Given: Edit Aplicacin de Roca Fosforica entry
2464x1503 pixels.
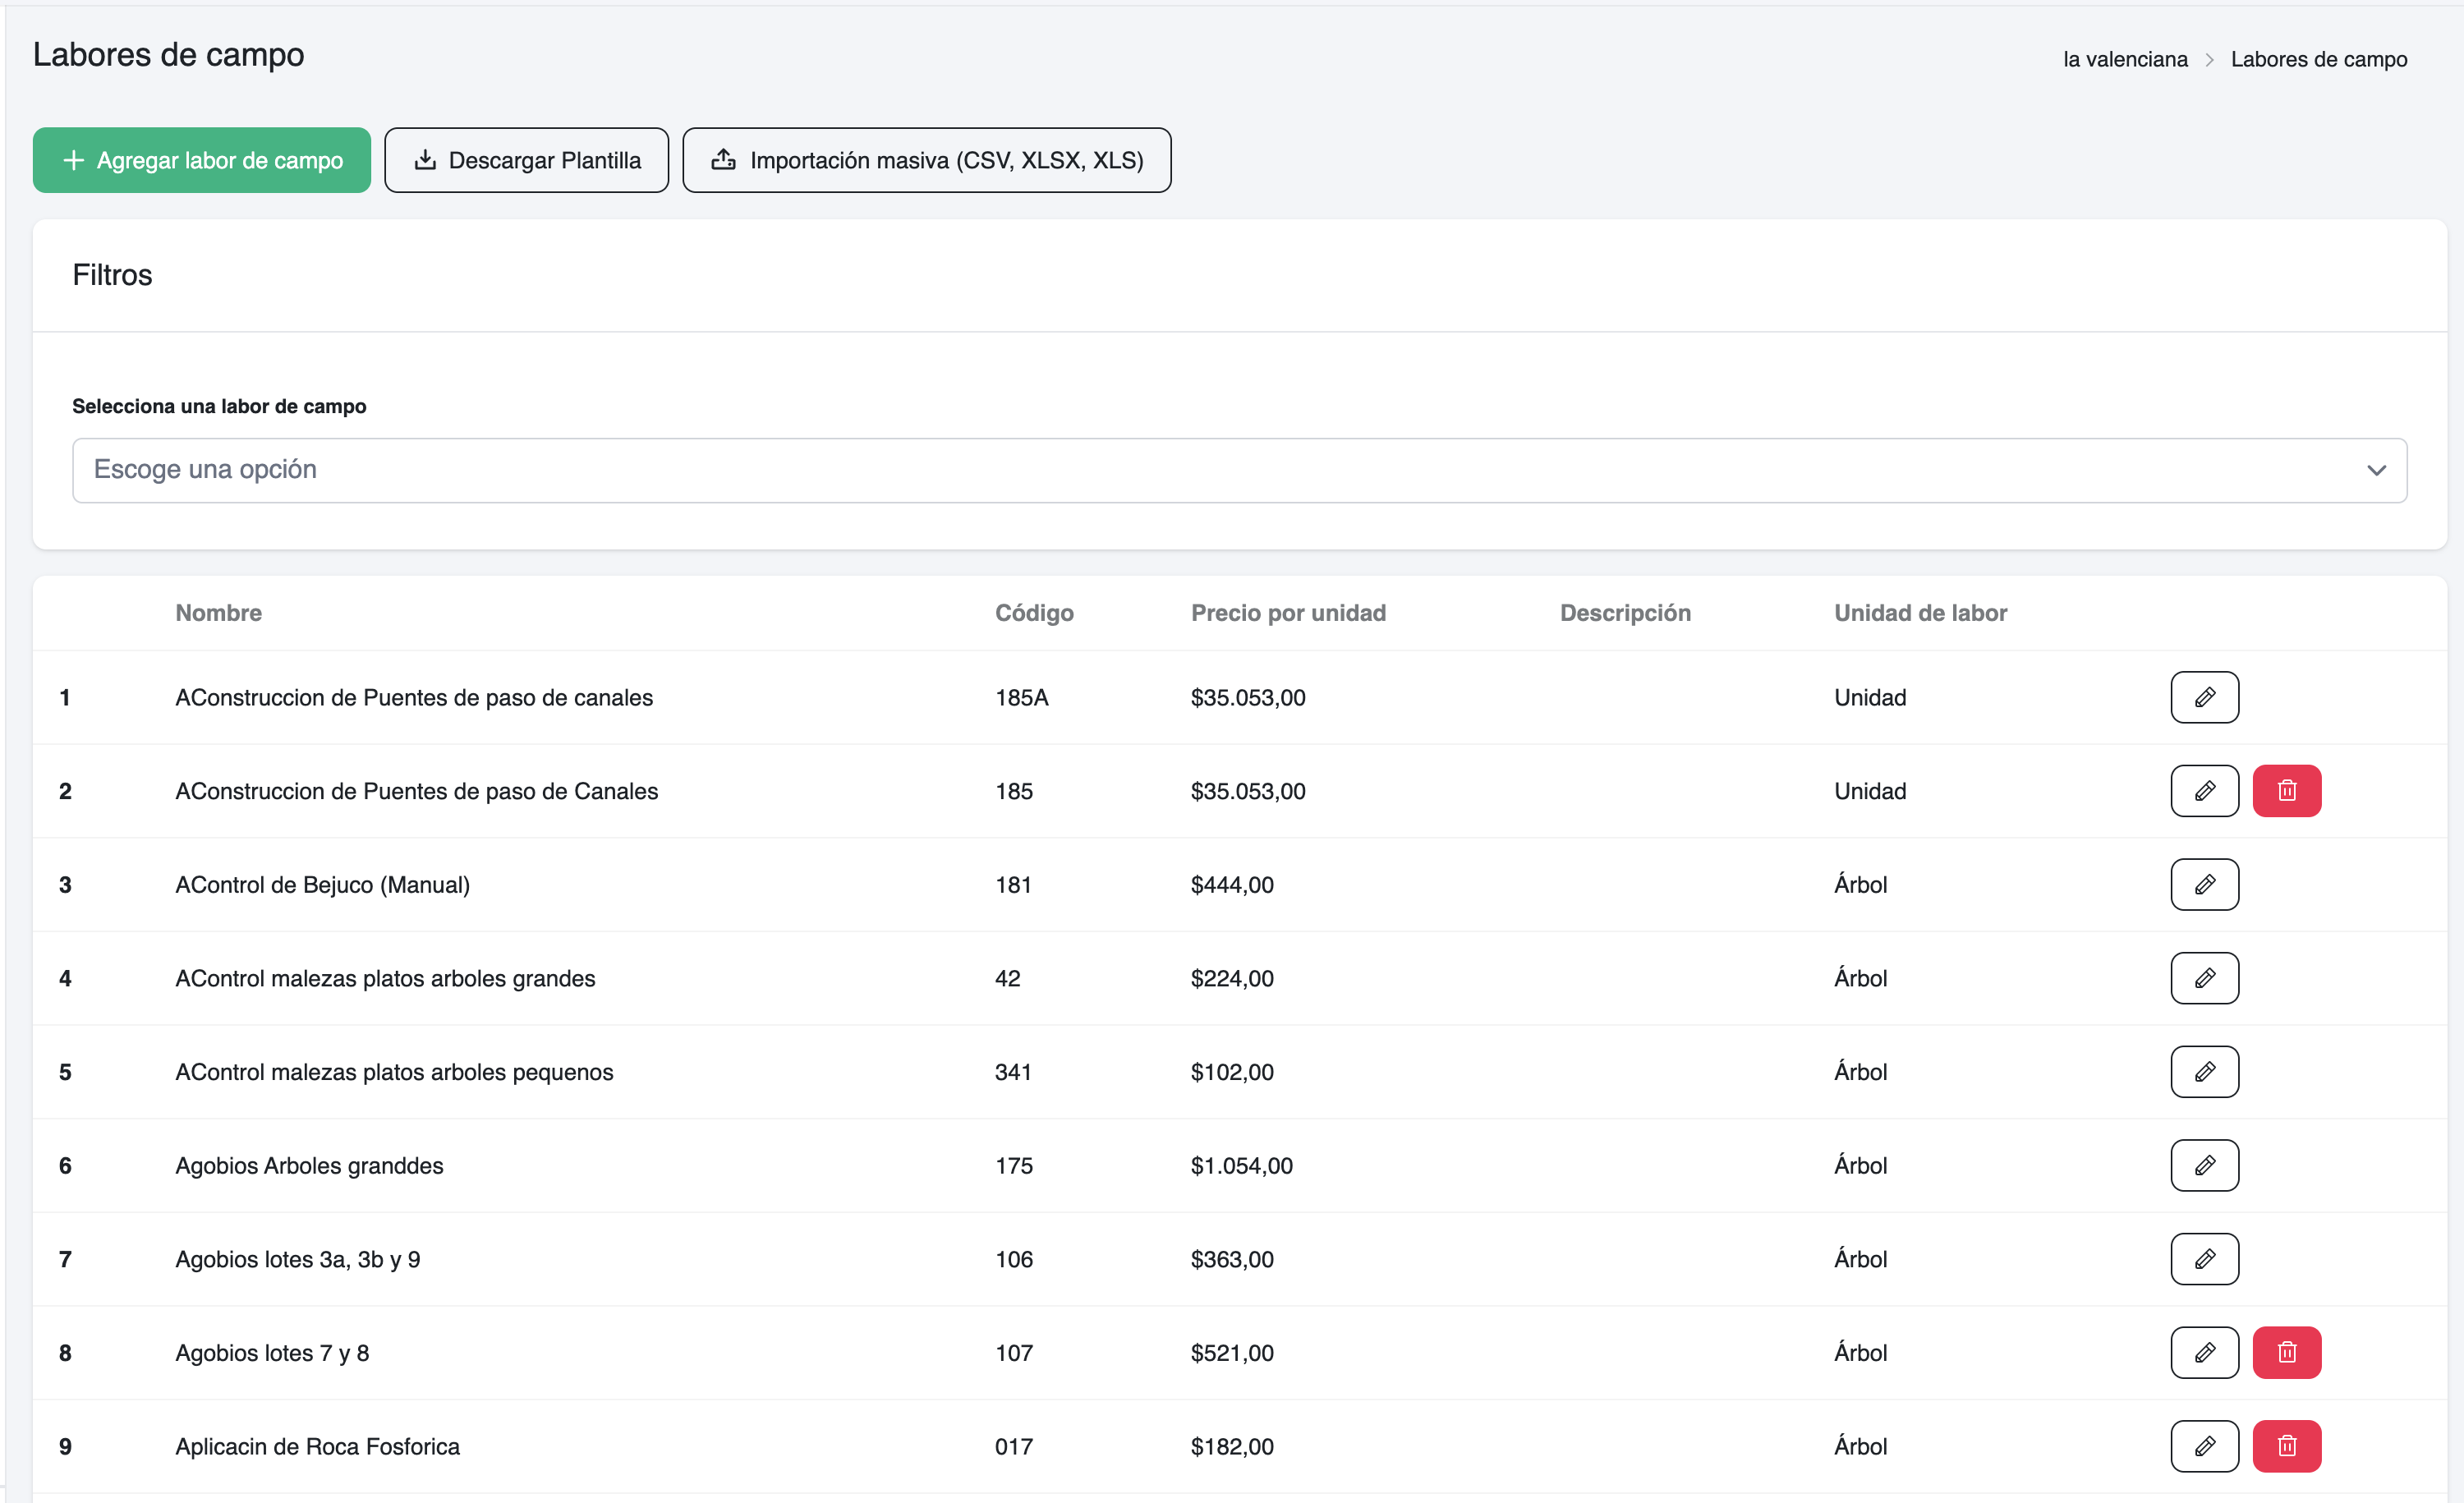Looking at the screenshot, I should (x=2204, y=1446).
